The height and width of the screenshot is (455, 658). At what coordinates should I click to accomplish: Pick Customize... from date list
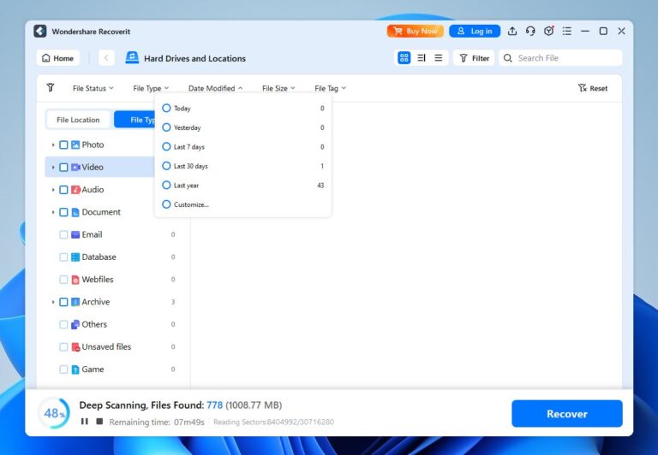tap(166, 204)
